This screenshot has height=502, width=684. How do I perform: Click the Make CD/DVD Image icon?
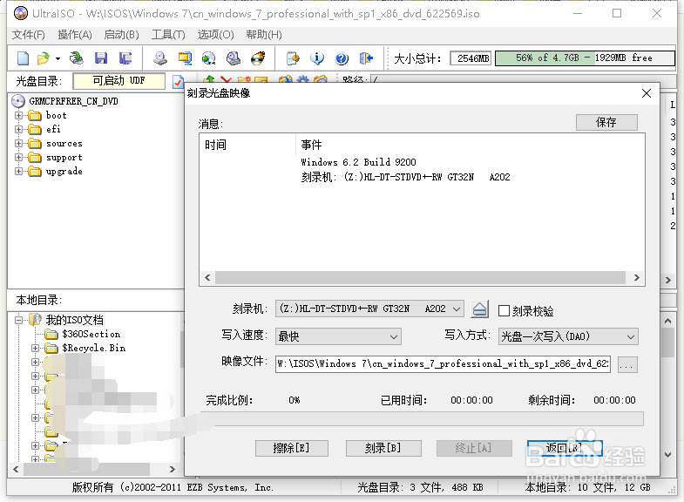(160, 58)
